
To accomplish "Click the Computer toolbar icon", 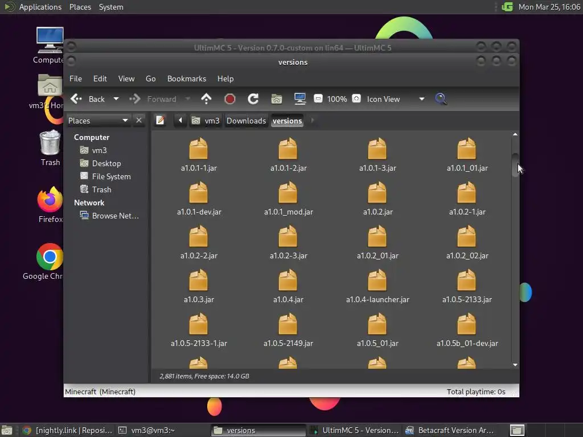I will 300,99.
